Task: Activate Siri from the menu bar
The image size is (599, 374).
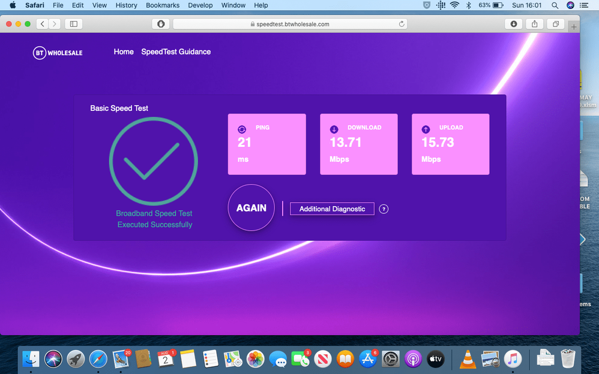Action: [x=570, y=5]
